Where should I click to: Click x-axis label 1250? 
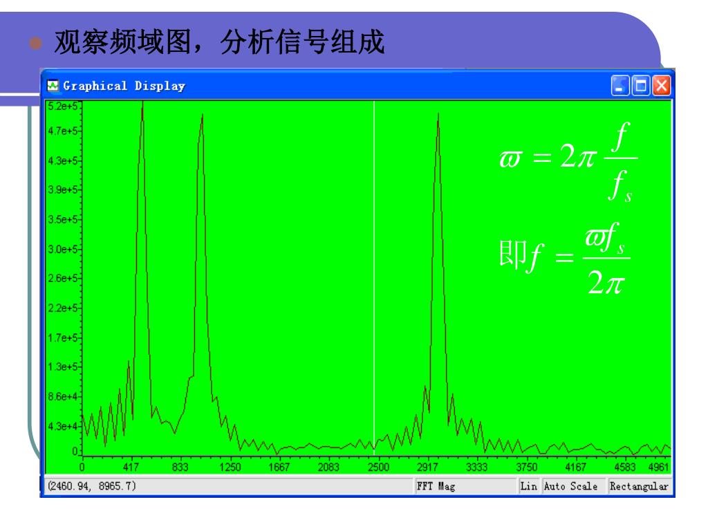pos(230,467)
